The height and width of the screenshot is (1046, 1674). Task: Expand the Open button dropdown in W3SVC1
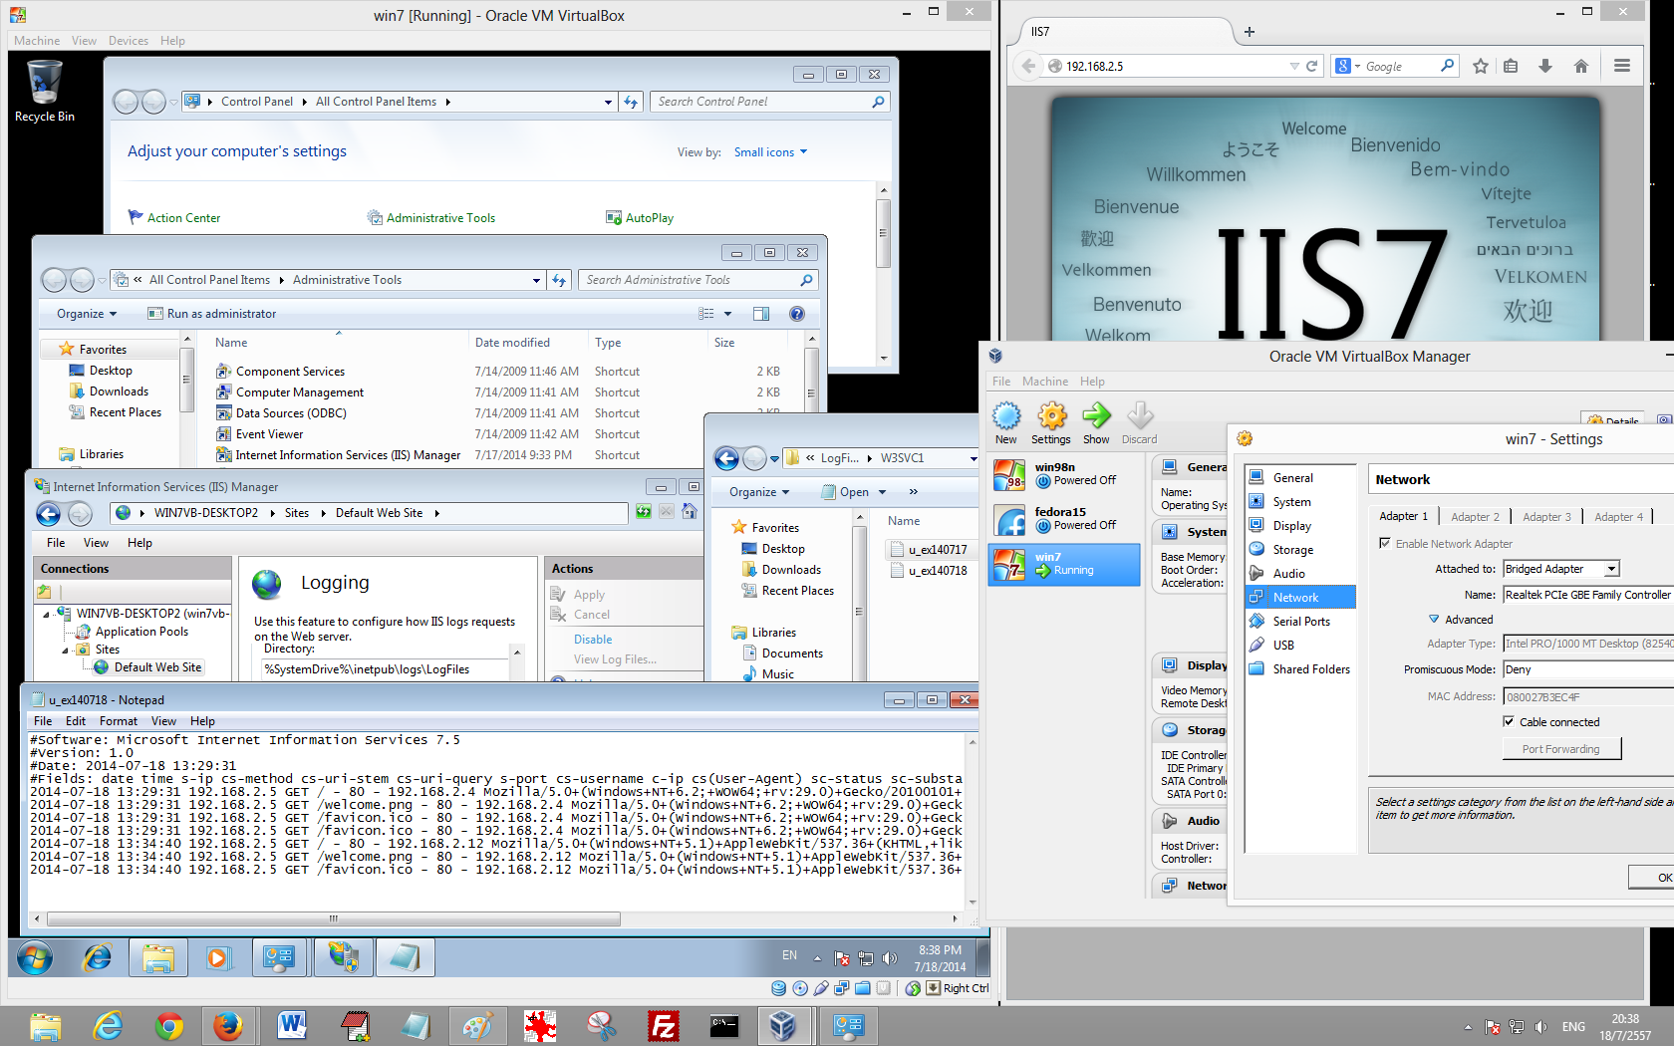point(882,492)
